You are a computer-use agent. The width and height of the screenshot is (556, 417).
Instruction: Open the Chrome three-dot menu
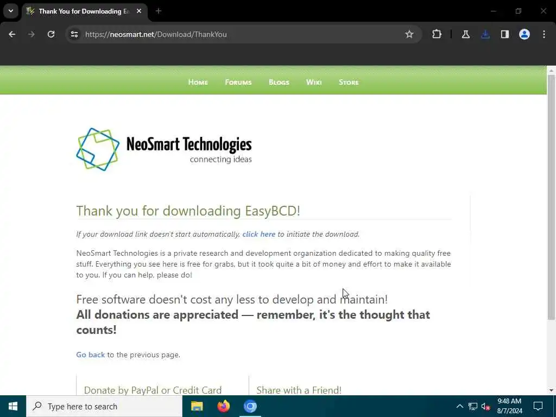544,34
